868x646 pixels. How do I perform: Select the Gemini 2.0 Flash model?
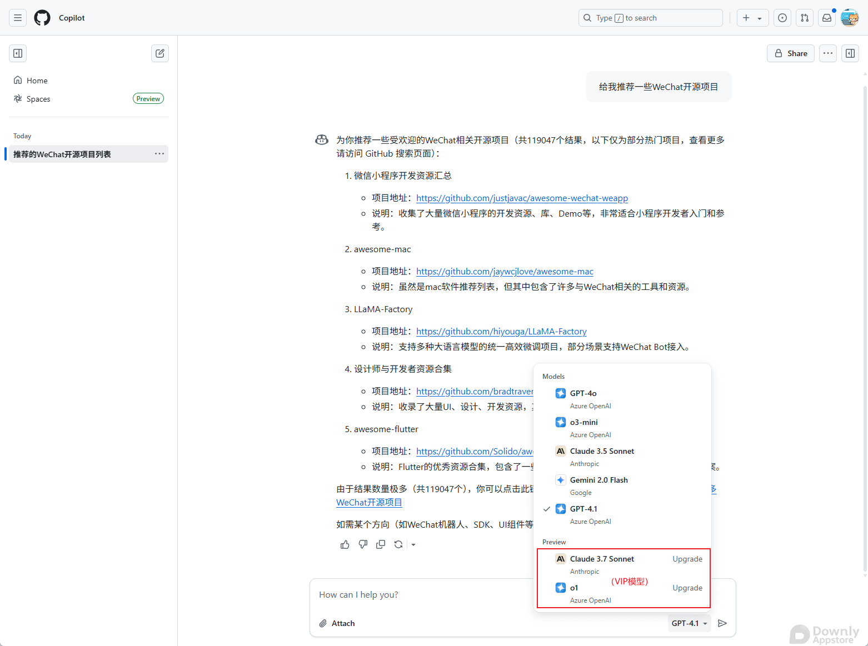pos(622,485)
